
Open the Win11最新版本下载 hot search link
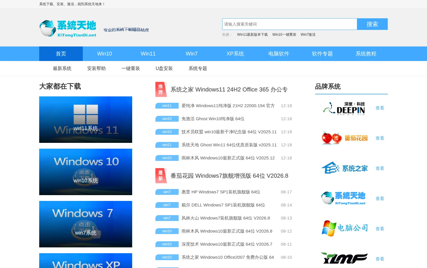point(252,35)
